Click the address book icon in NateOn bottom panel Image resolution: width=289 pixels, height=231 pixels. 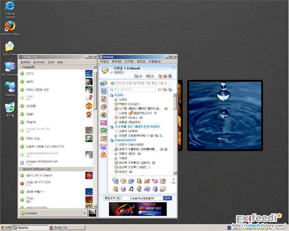point(139,181)
